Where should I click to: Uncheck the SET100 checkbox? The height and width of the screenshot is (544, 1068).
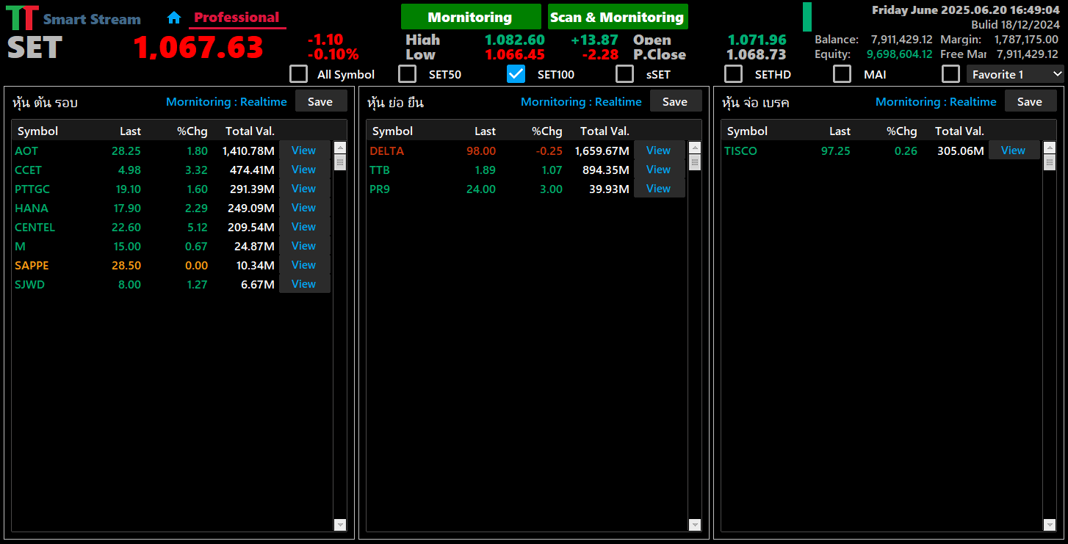pyautogui.click(x=516, y=74)
